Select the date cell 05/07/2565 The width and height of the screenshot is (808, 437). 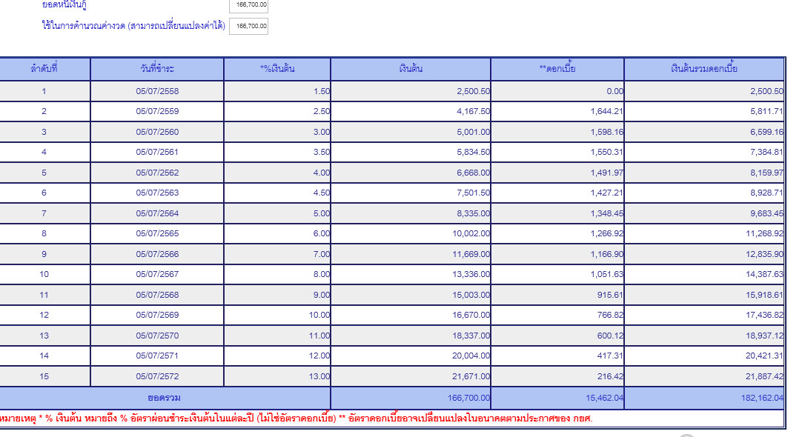(157, 233)
